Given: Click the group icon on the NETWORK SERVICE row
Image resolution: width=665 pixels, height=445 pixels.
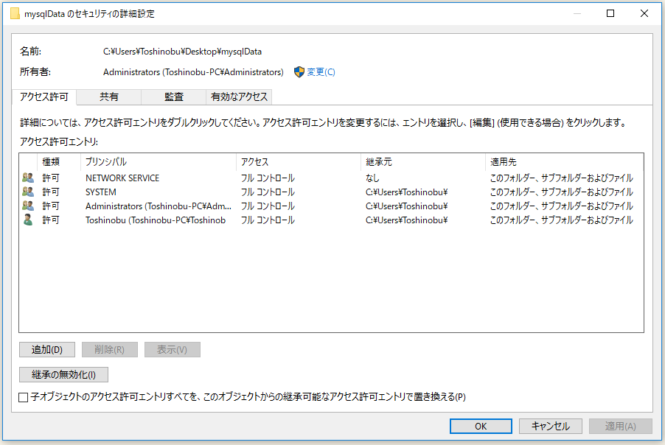Looking at the screenshot, I should coord(28,178).
